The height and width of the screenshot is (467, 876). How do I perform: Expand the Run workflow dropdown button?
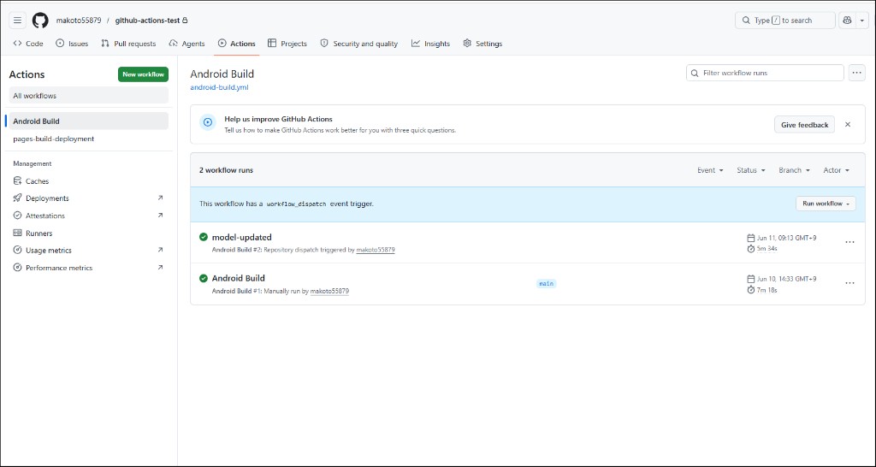pyautogui.click(x=826, y=204)
